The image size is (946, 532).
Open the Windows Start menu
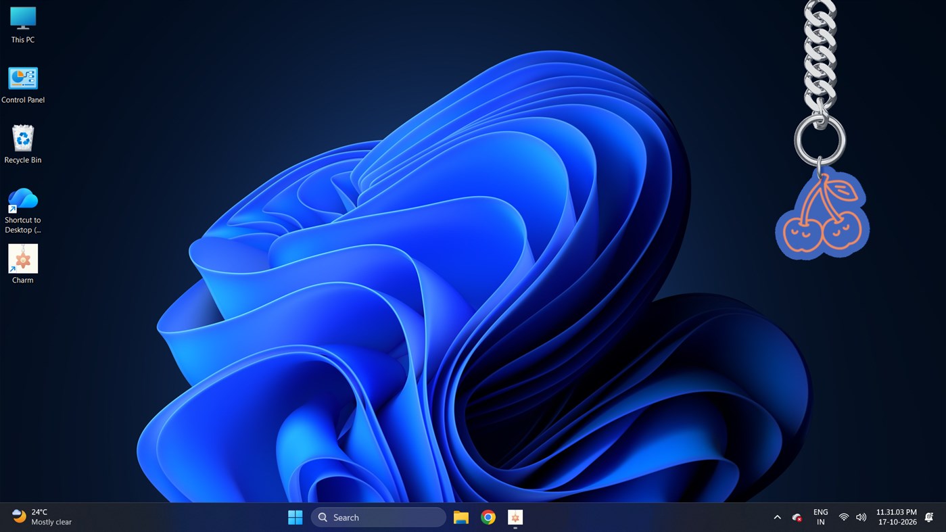(295, 518)
